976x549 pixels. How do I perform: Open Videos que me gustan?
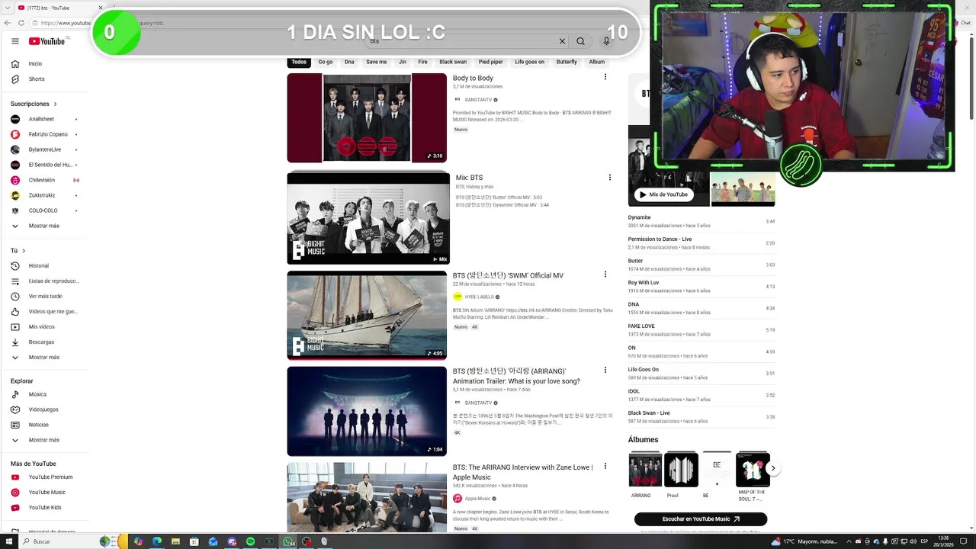pyautogui.click(x=43, y=312)
